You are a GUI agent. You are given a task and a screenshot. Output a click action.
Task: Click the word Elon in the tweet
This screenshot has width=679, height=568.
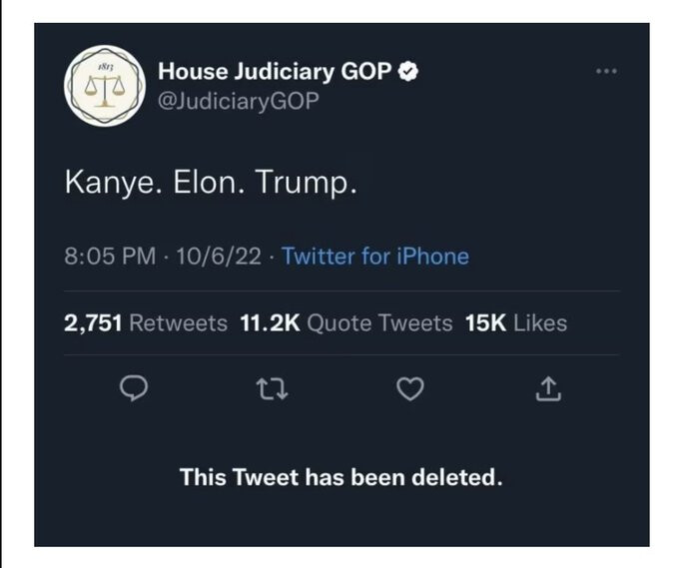point(206,182)
